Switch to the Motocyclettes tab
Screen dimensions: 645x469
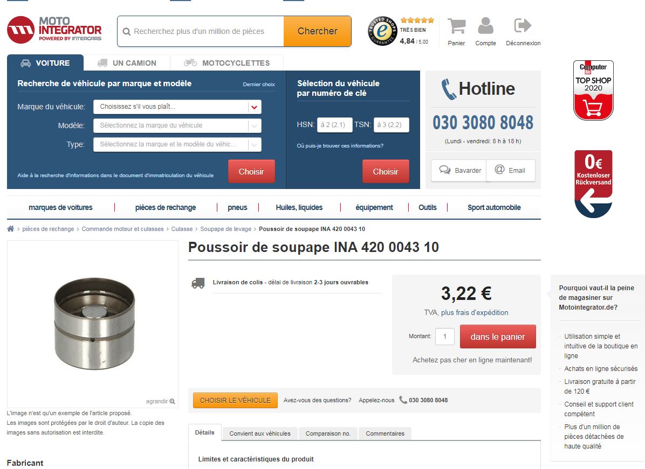pyautogui.click(x=227, y=63)
